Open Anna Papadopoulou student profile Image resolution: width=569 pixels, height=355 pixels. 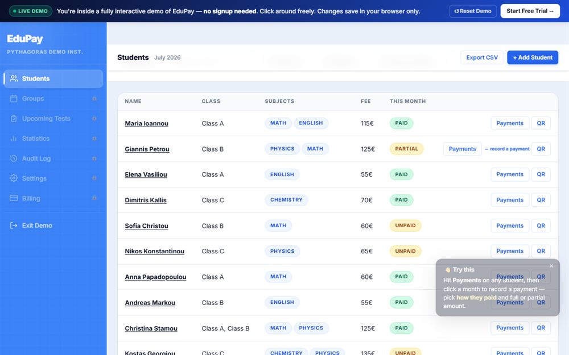point(155,277)
